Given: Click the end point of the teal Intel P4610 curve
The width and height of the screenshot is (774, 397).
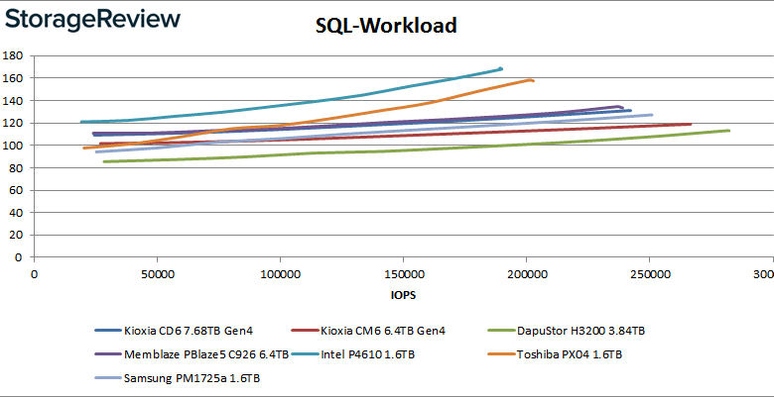Looking at the screenshot, I should pyautogui.click(x=501, y=68).
